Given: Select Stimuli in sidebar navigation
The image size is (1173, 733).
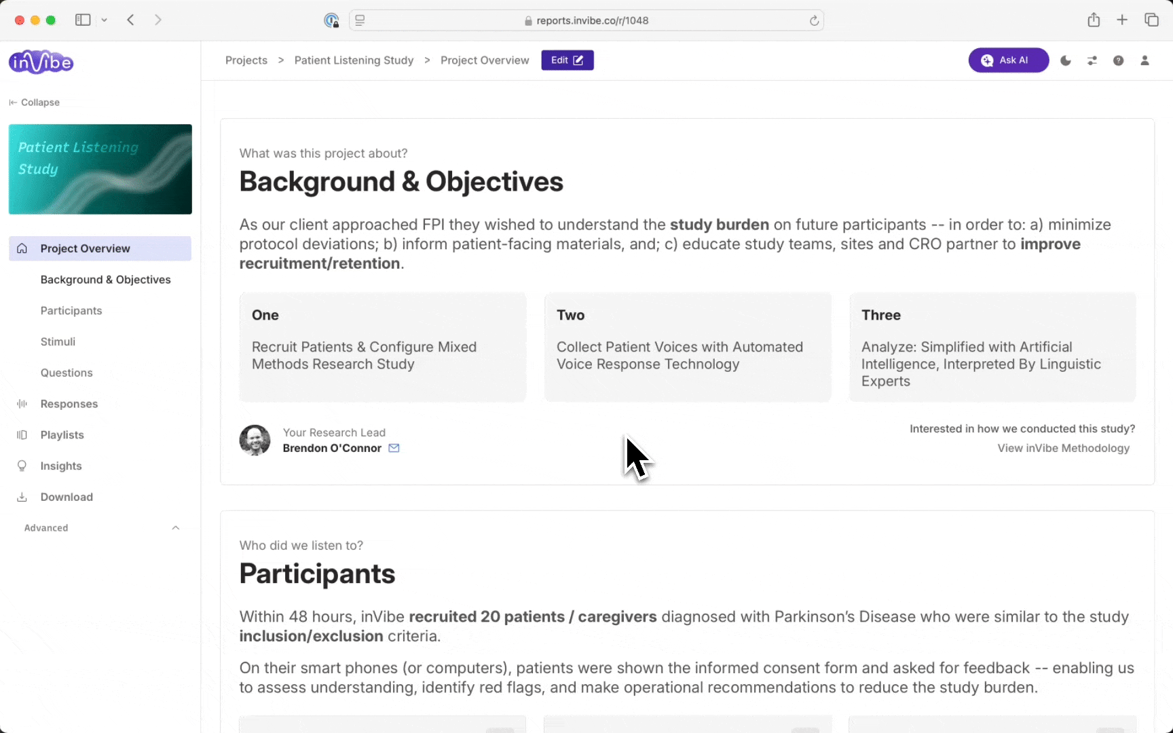Looking at the screenshot, I should click(58, 342).
